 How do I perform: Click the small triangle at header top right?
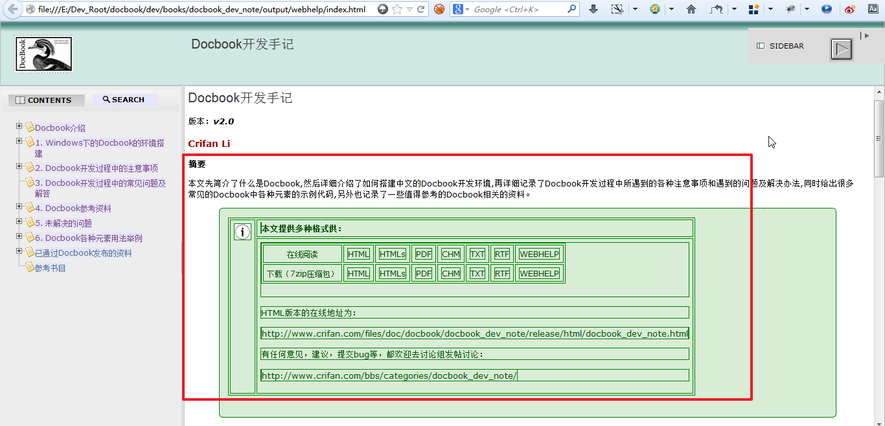click(867, 36)
